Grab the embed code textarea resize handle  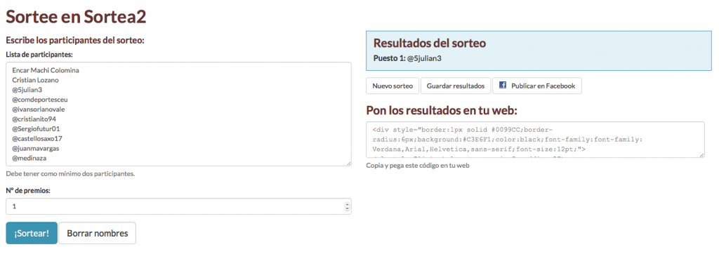[x=702, y=156]
